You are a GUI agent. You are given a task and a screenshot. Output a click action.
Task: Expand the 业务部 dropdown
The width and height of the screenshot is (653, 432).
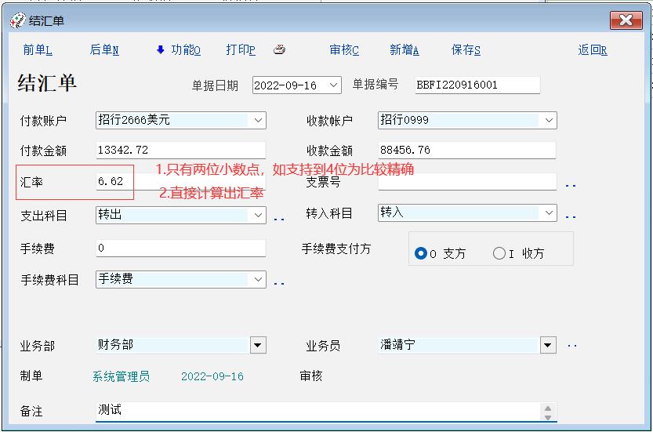pyautogui.click(x=258, y=345)
